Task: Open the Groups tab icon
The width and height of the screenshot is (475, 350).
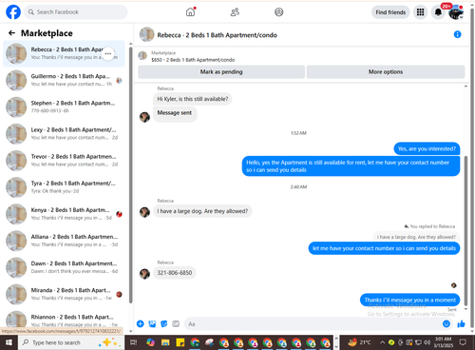Action: point(278,12)
